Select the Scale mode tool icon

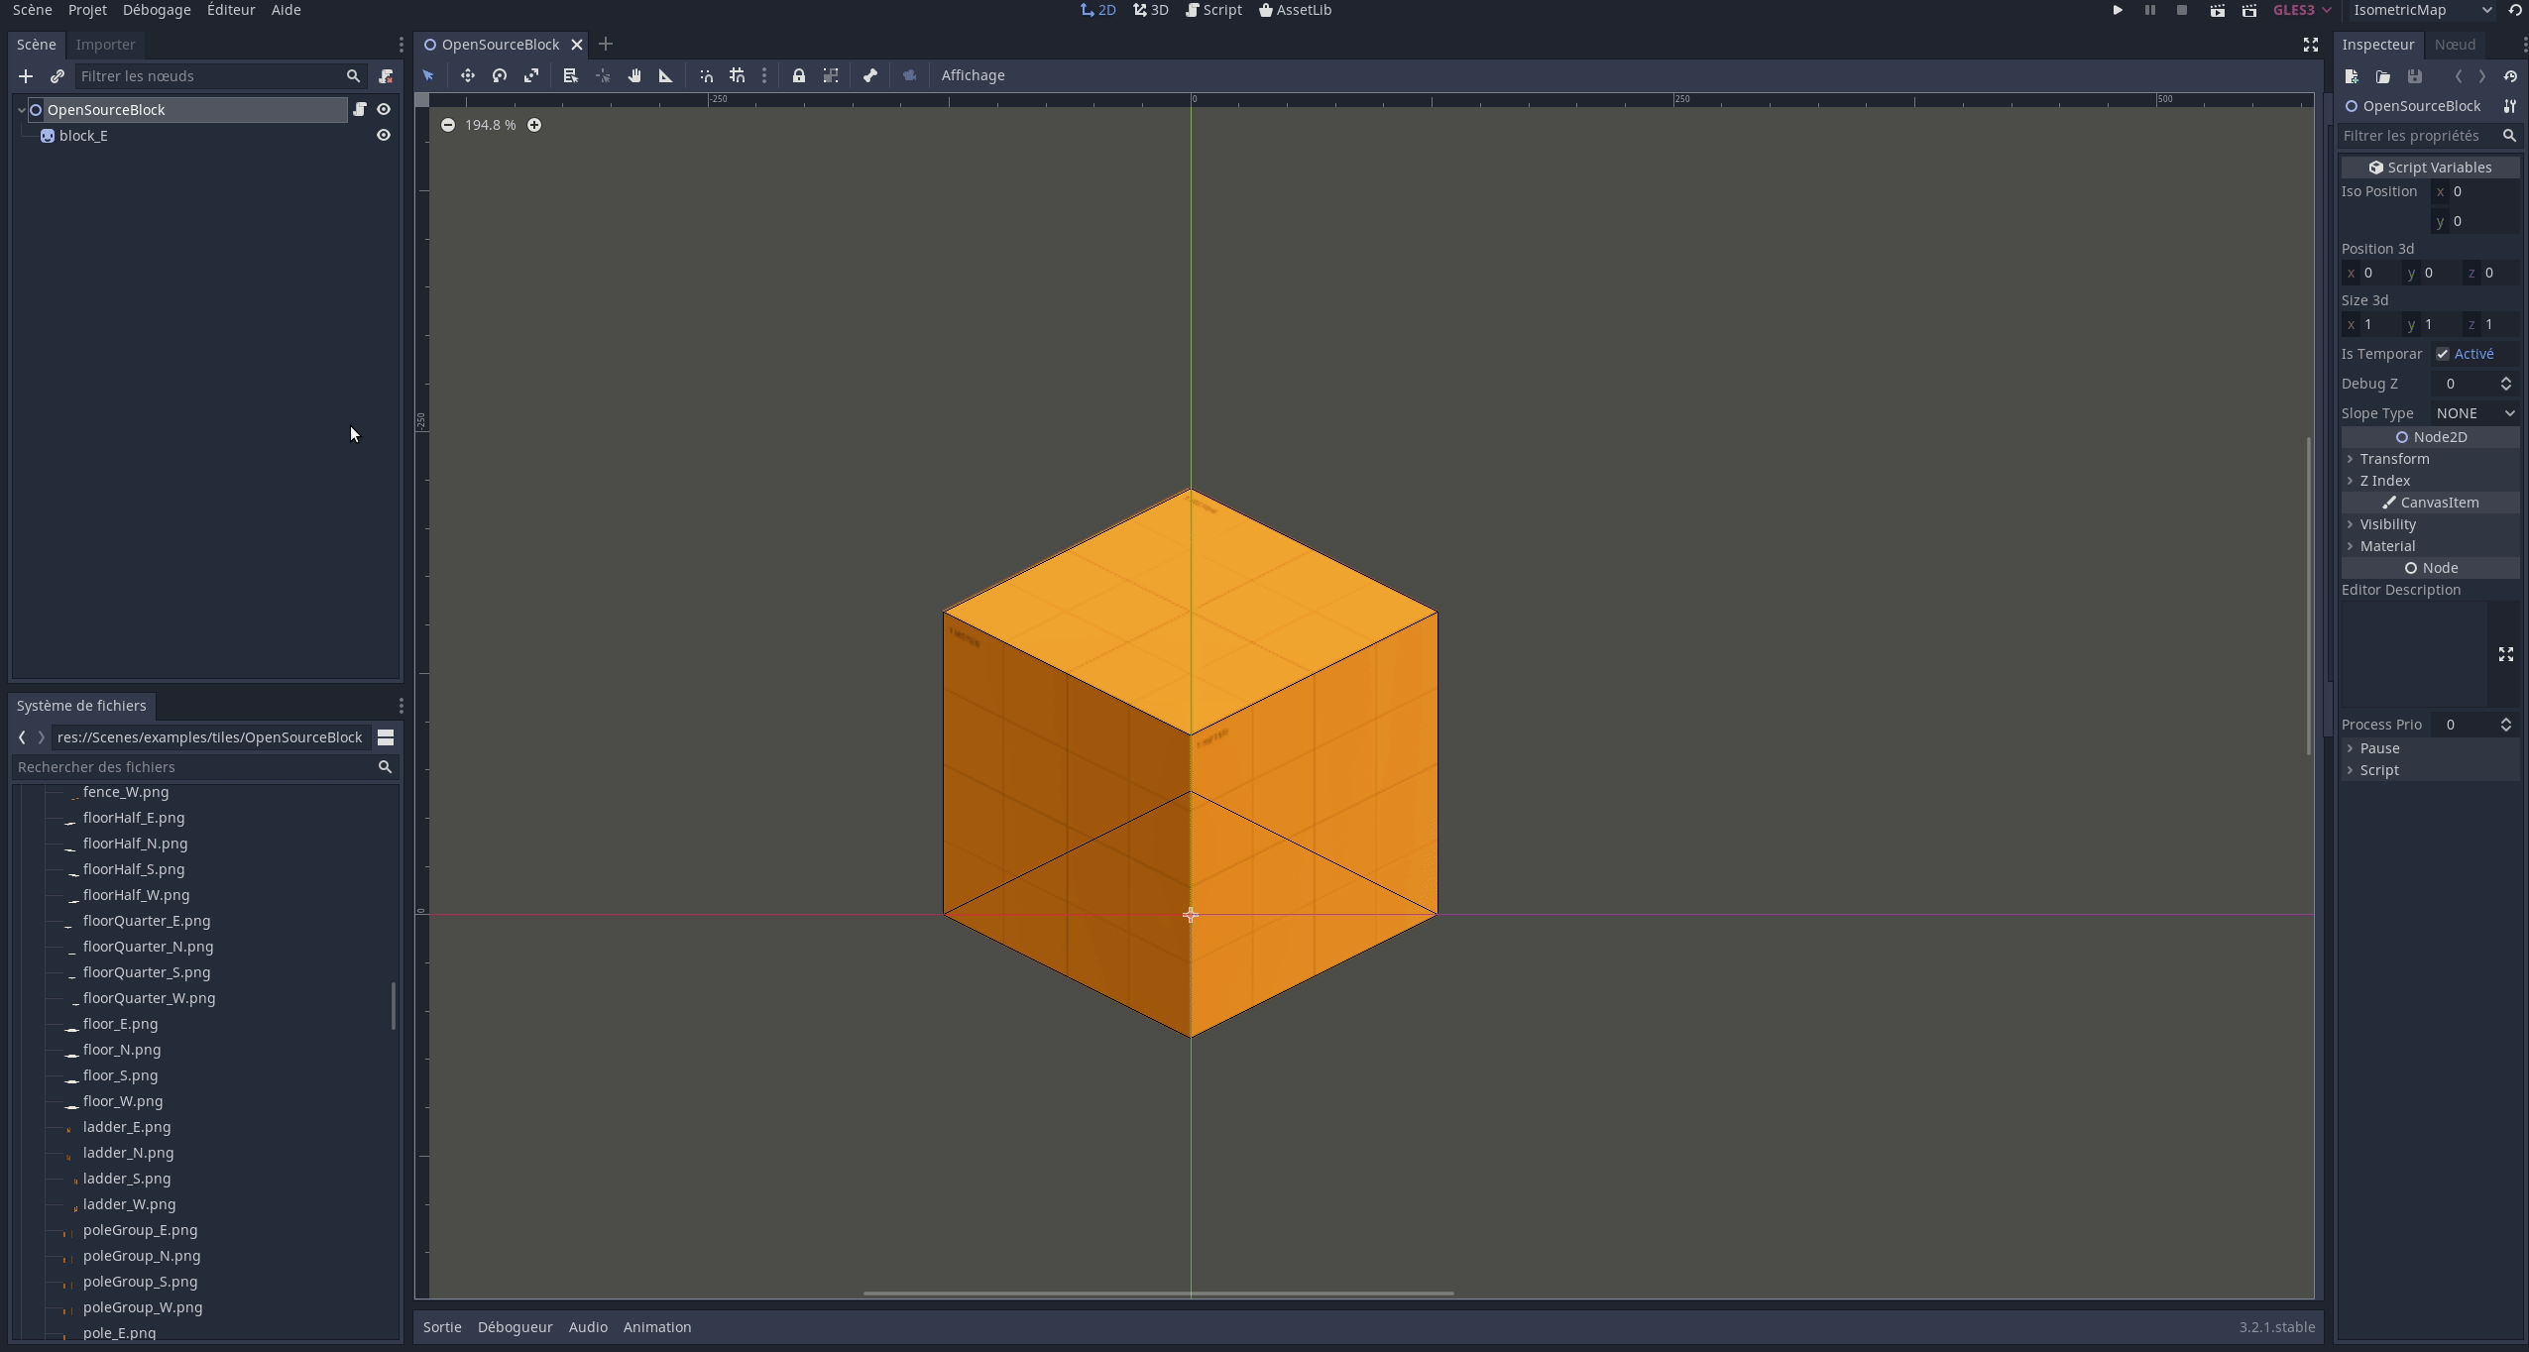pyautogui.click(x=531, y=75)
